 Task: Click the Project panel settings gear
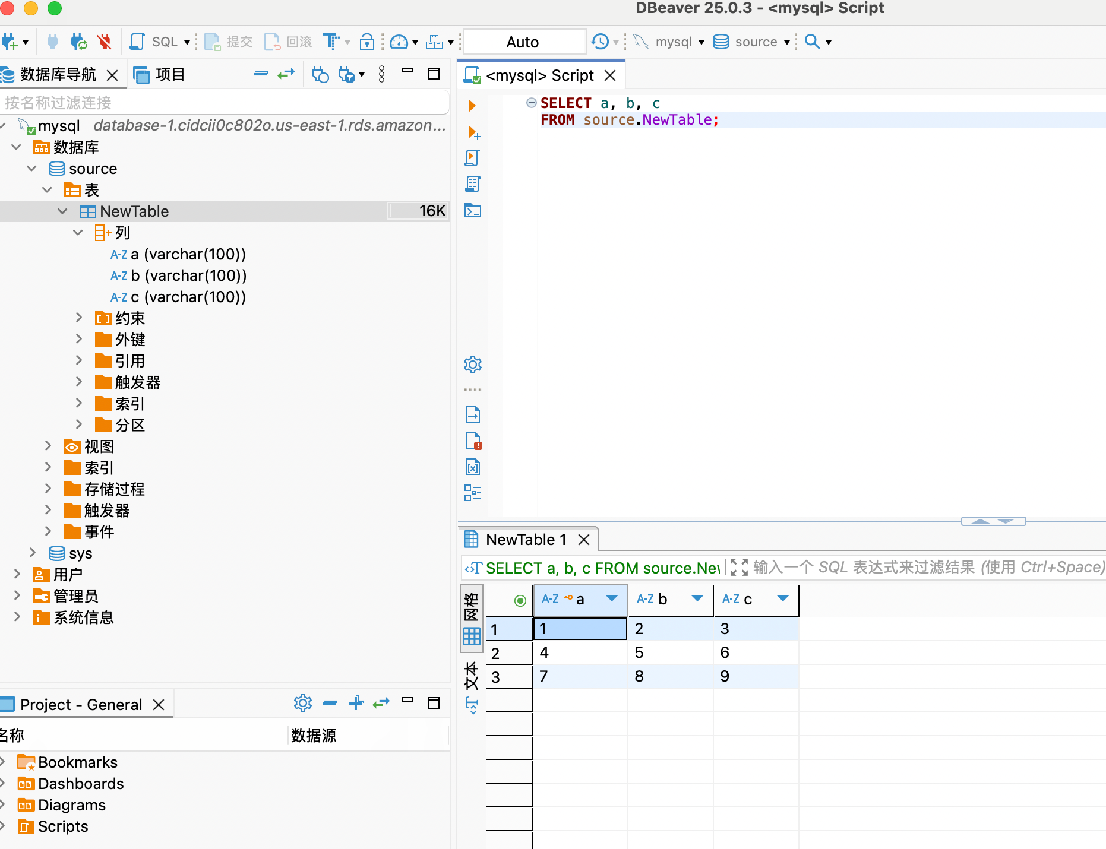(x=303, y=704)
